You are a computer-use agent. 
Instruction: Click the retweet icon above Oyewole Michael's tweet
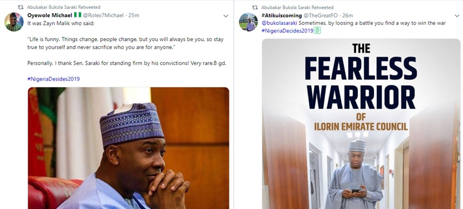20,8
